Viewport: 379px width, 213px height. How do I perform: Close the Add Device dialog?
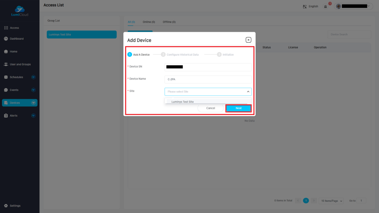[x=248, y=40]
